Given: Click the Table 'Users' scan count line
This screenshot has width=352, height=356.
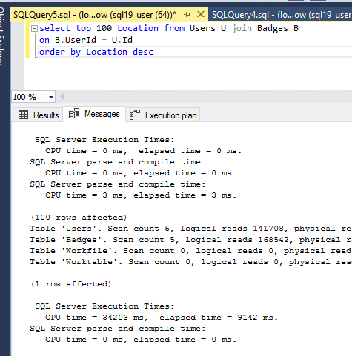Looking at the screenshot, I should (x=190, y=229).
